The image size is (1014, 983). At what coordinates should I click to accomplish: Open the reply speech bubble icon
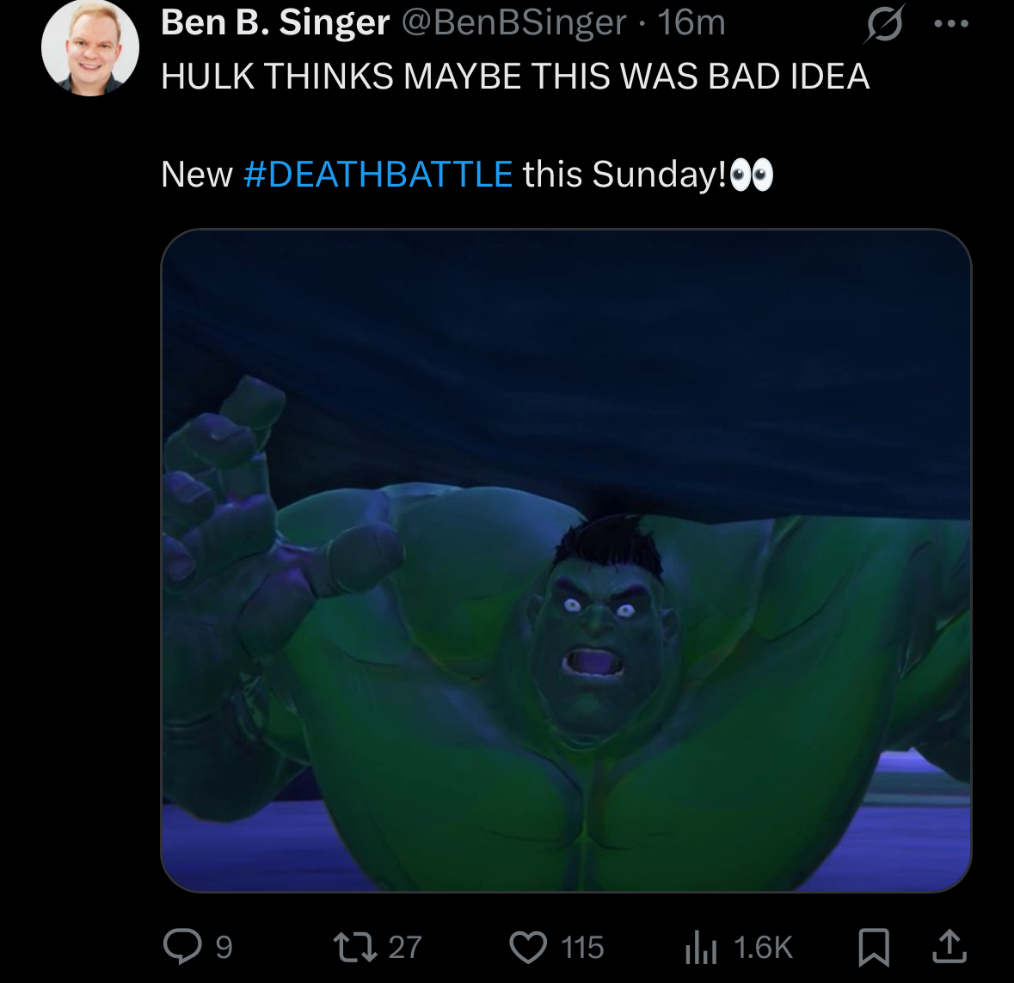(182, 947)
